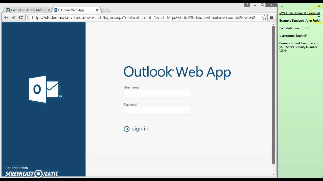Click the Password input field
323x181 pixels.
(157, 111)
